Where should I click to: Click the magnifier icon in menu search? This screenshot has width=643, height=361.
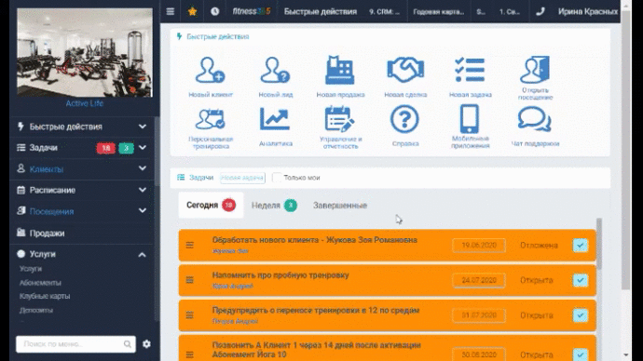point(128,344)
